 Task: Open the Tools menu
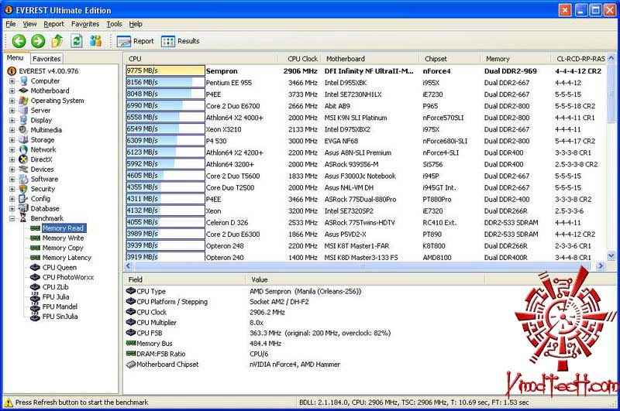pyautogui.click(x=114, y=24)
